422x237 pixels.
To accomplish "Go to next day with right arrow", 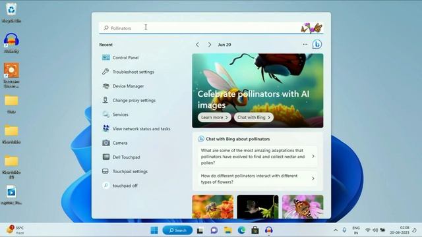I will click(210, 45).
